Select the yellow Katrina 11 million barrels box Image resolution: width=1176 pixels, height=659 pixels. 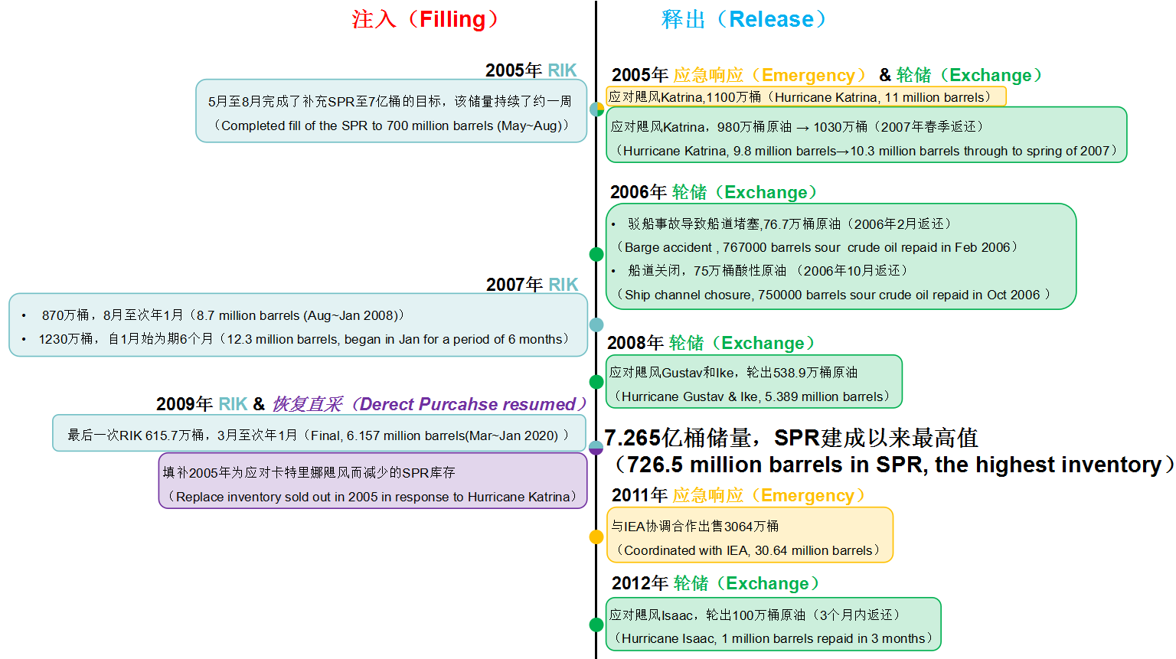pyautogui.click(x=805, y=96)
